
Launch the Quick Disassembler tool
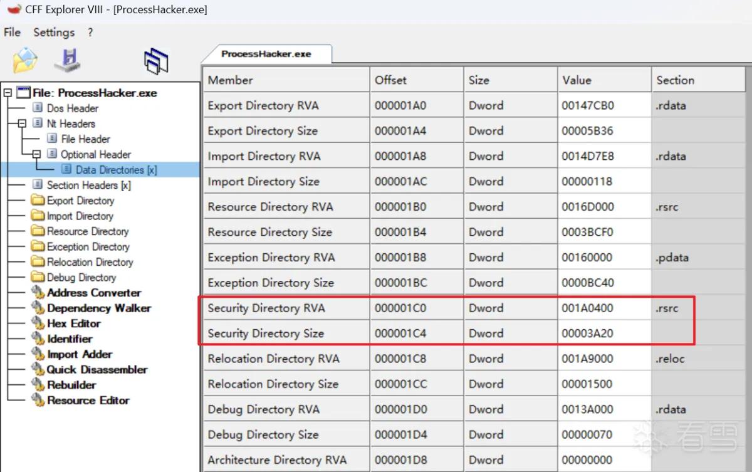(x=97, y=370)
